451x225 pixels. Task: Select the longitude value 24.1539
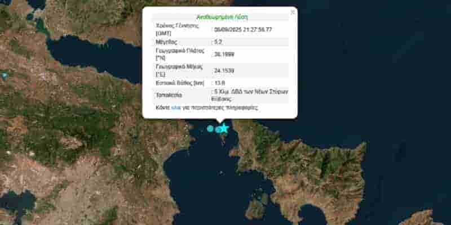[x=224, y=70]
